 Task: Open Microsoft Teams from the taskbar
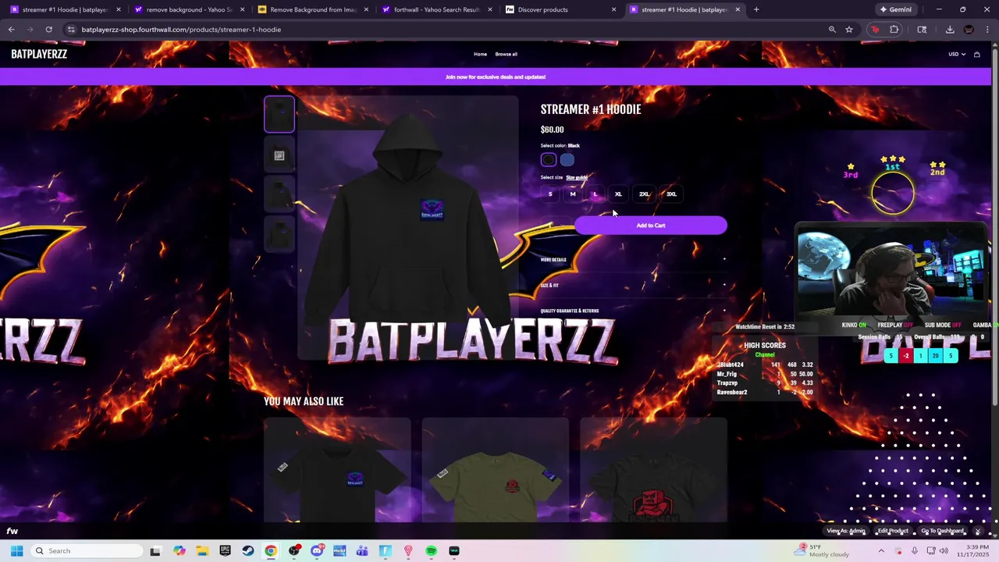click(x=362, y=550)
